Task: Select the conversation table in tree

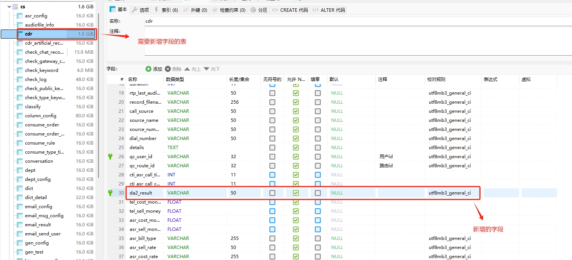Action: click(x=39, y=161)
